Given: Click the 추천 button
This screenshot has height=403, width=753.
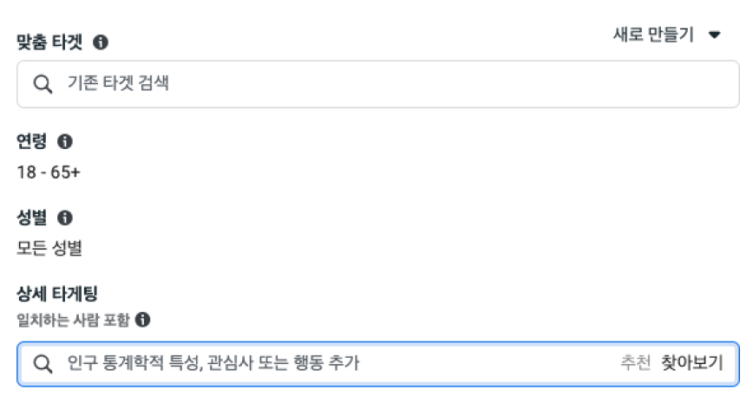Looking at the screenshot, I should (x=635, y=363).
